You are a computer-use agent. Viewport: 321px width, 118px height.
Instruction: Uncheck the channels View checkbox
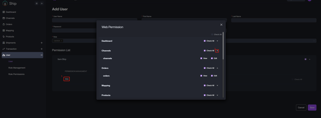click(x=201, y=58)
